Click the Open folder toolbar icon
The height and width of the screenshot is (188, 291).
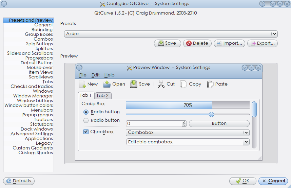[x=107, y=84]
